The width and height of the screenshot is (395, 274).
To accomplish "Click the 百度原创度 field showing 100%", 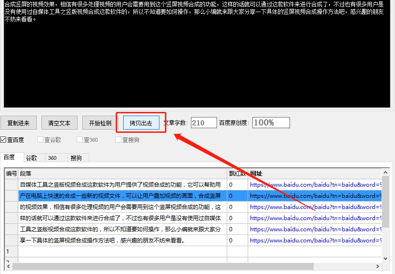I will pyautogui.click(x=271, y=123).
